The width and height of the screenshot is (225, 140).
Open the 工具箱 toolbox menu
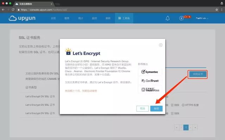(x=124, y=18)
